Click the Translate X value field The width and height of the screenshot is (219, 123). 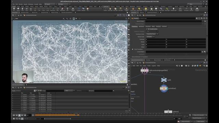coord(155,39)
